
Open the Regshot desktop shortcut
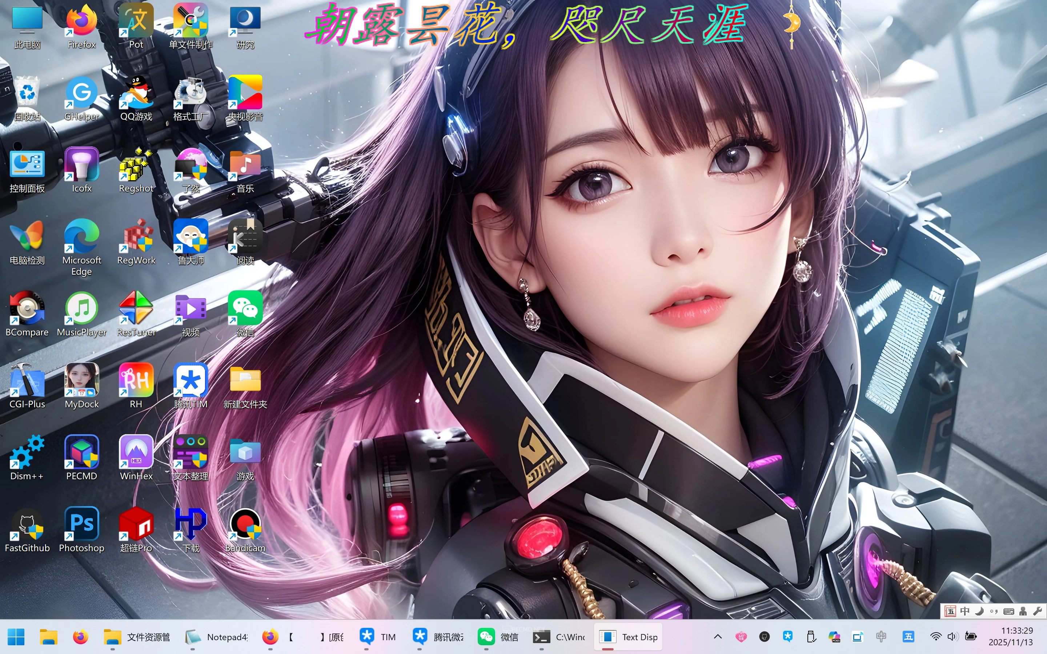click(136, 165)
